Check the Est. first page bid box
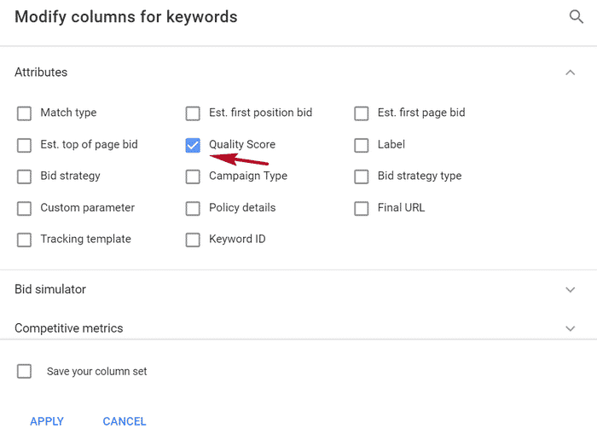The height and width of the screenshot is (440, 597). tap(362, 113)
